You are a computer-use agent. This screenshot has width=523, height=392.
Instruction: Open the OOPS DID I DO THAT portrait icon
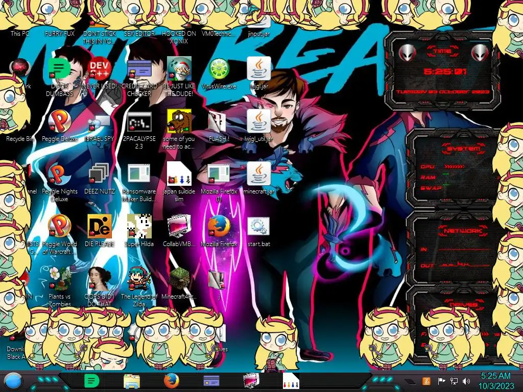pos(100,279)
